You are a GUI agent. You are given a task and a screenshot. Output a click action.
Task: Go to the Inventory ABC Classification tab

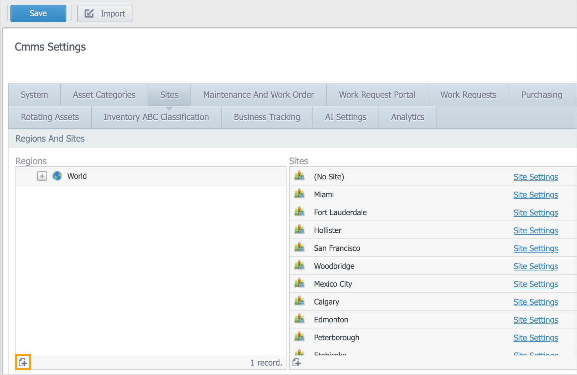[156, 117]
